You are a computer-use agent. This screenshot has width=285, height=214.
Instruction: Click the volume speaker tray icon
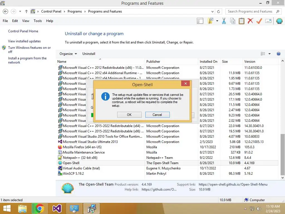pyautogui.click(x=259, y=208)
